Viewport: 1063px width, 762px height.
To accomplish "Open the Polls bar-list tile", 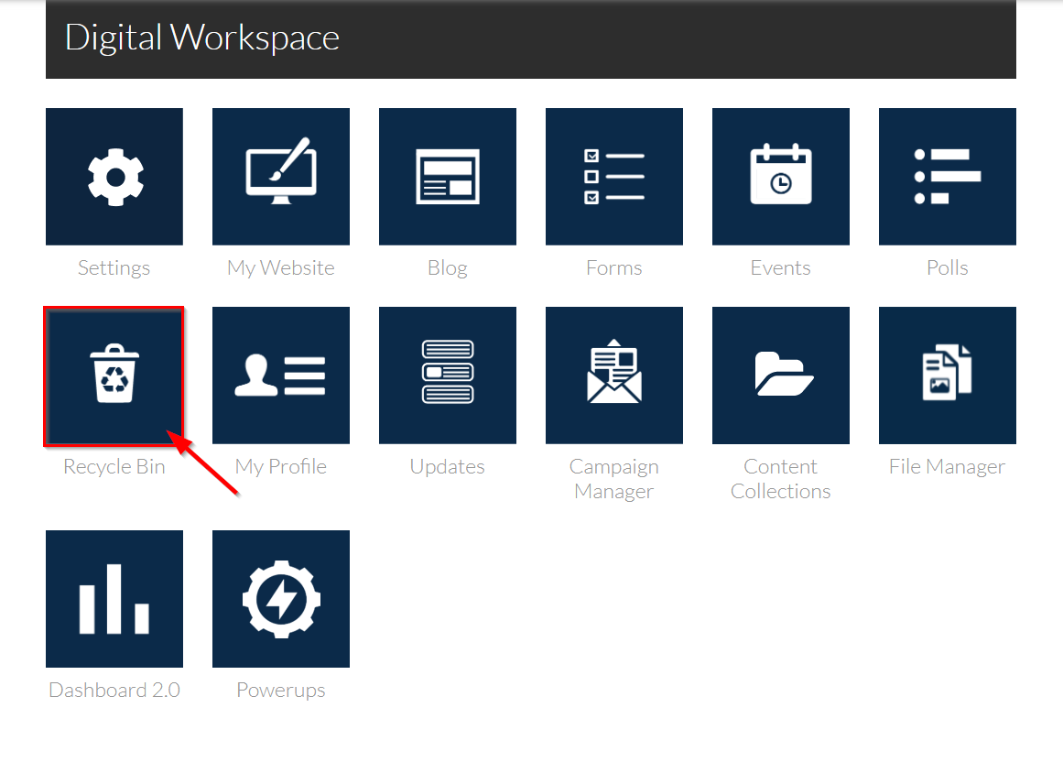I will point(947,176).
